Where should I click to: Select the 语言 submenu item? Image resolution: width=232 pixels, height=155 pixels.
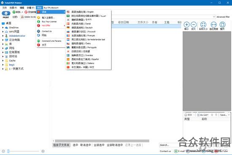51,12
